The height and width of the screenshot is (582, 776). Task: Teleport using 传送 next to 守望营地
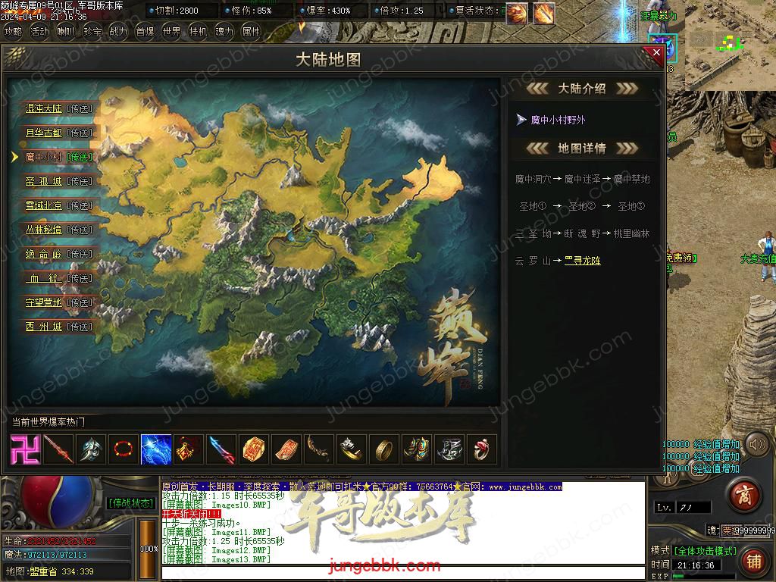point(79,302)
